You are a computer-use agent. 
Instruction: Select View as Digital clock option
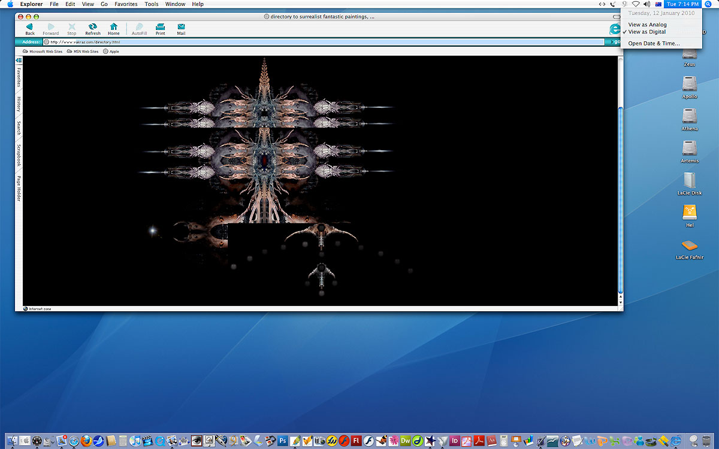[662, 32]
